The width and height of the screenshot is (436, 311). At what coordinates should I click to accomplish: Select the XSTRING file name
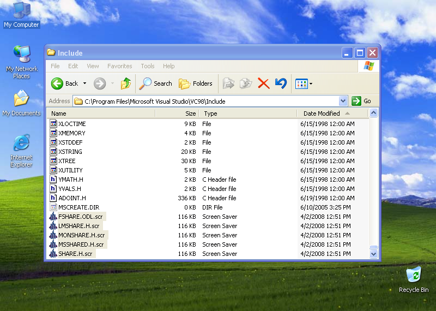pyautogui.click(x=70, y=152)
